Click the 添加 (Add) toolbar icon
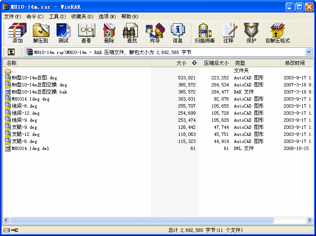 (x=17, y=33)
